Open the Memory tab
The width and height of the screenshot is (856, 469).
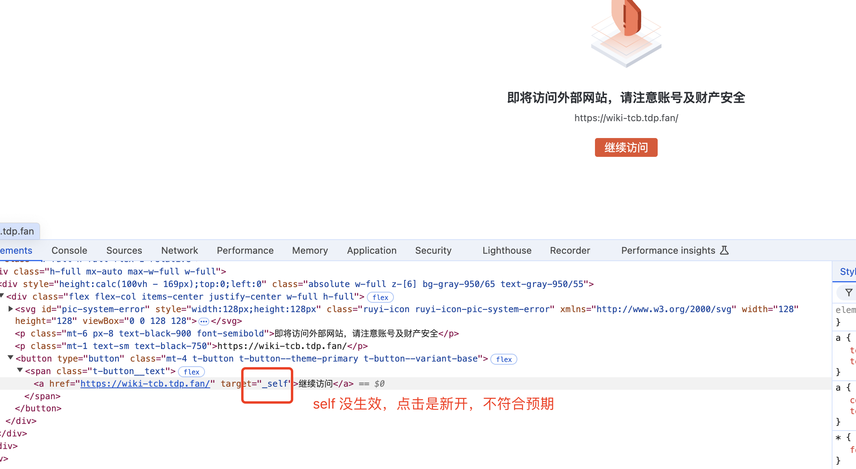(x=310, y=251)
